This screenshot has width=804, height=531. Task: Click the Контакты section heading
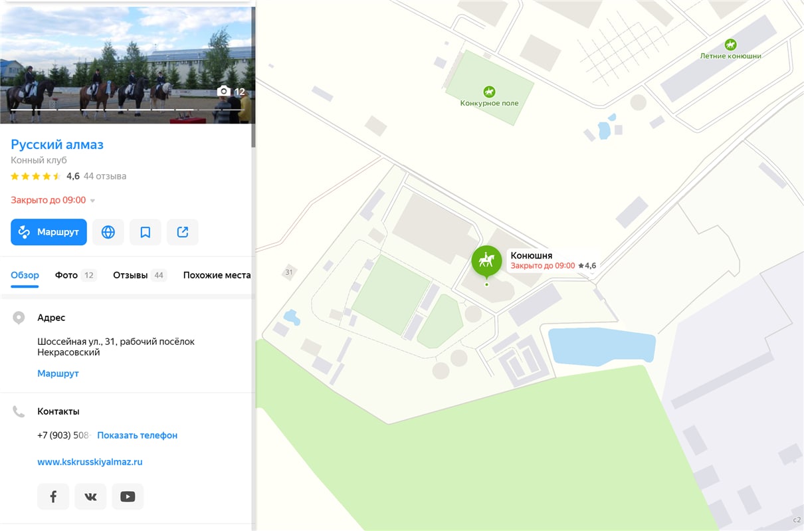point(58,411)
